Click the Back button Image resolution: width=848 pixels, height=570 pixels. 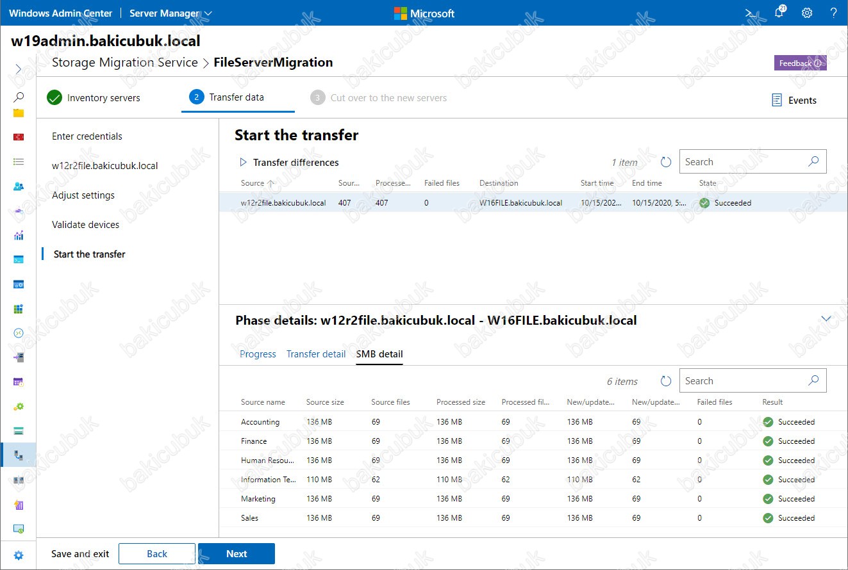(157, 554)
